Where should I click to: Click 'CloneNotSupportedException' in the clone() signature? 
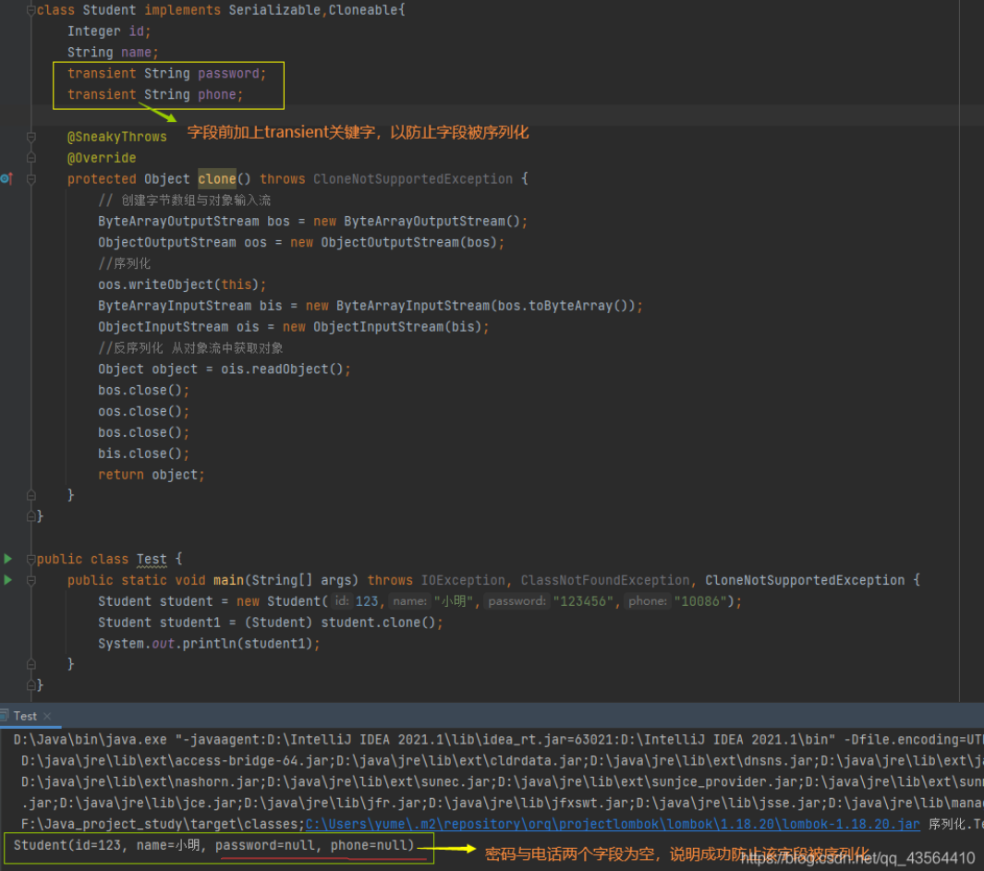[x=413, y=179]
